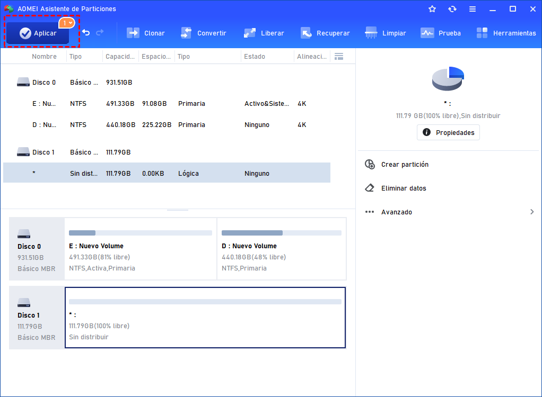The image size is (542, 397).
Task: Open the Convertir tool
Action: click(x=204, y=33)
